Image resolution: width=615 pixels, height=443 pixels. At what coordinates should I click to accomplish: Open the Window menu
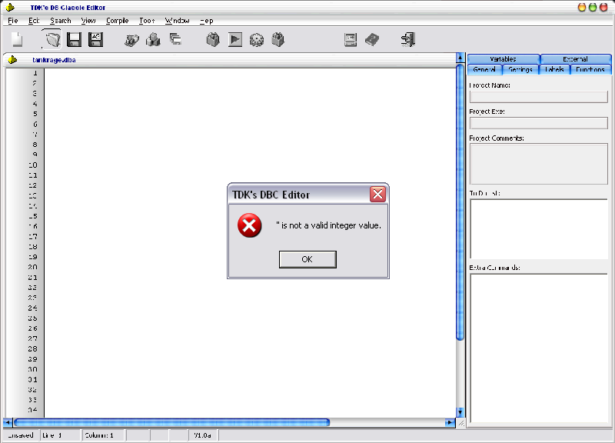pyautogui.click(x=178, y=21)
